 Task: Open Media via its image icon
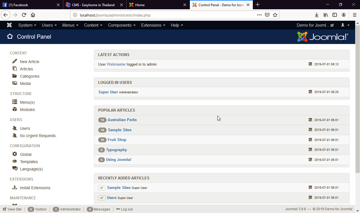click(x=15, y=83)
